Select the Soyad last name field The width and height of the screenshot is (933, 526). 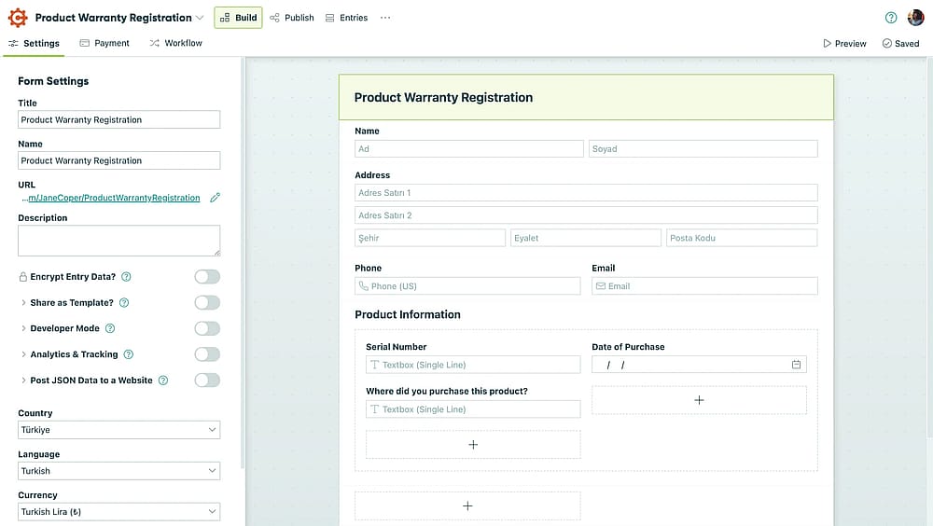703,149
